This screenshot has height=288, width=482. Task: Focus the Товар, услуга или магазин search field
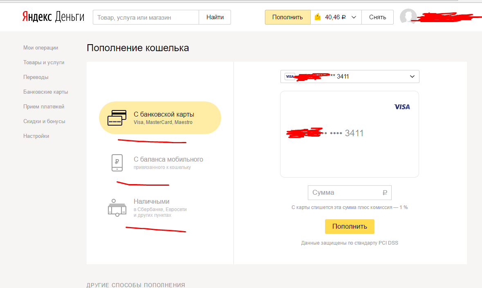click(x=146, y=17)
